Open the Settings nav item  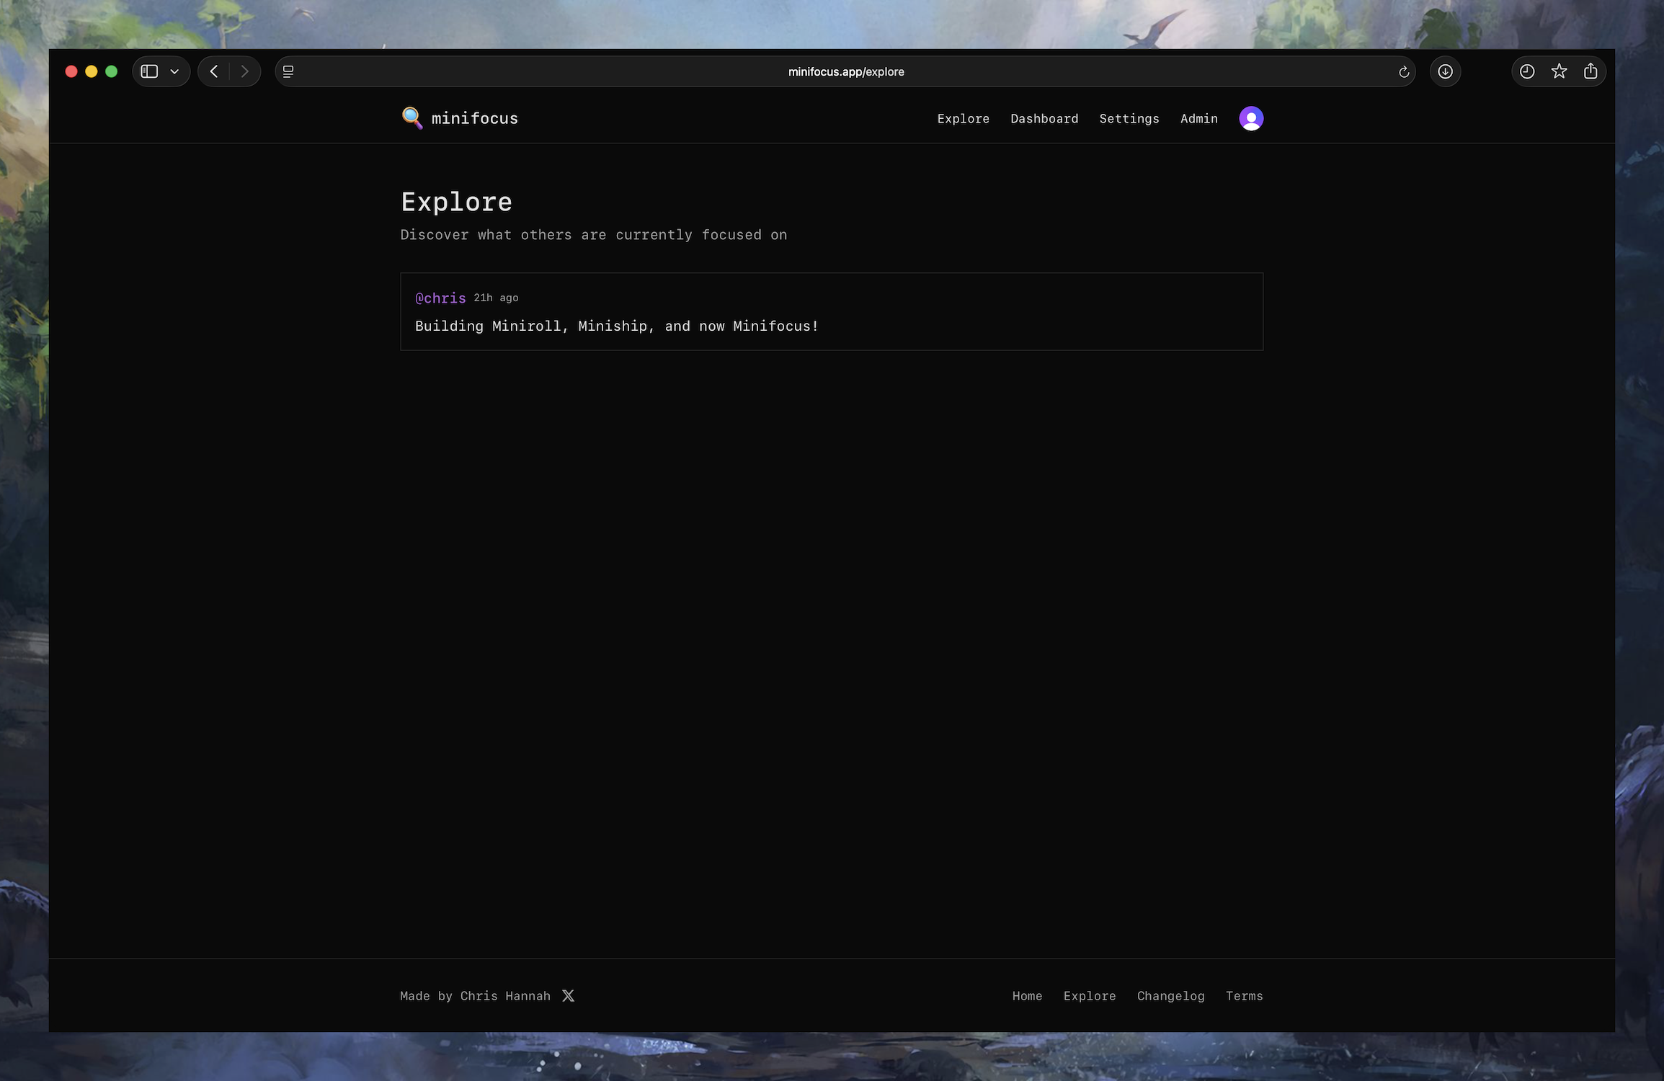(1129, 119)
